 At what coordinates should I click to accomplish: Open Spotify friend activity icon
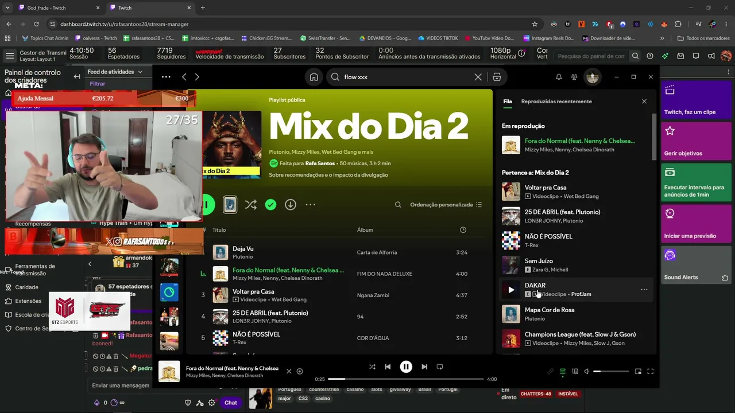click(x=574, y=77)
